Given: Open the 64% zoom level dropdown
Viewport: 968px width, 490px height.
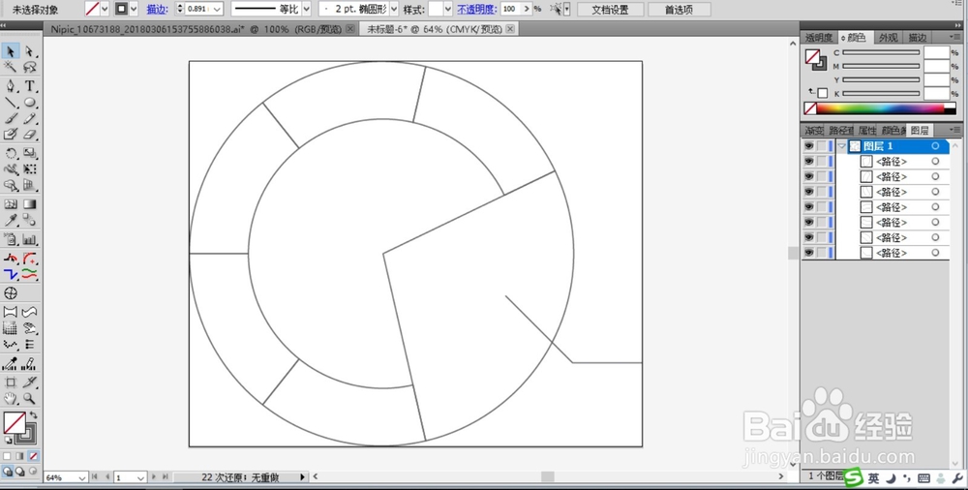Looking at the screenshot, I should 82,477.
